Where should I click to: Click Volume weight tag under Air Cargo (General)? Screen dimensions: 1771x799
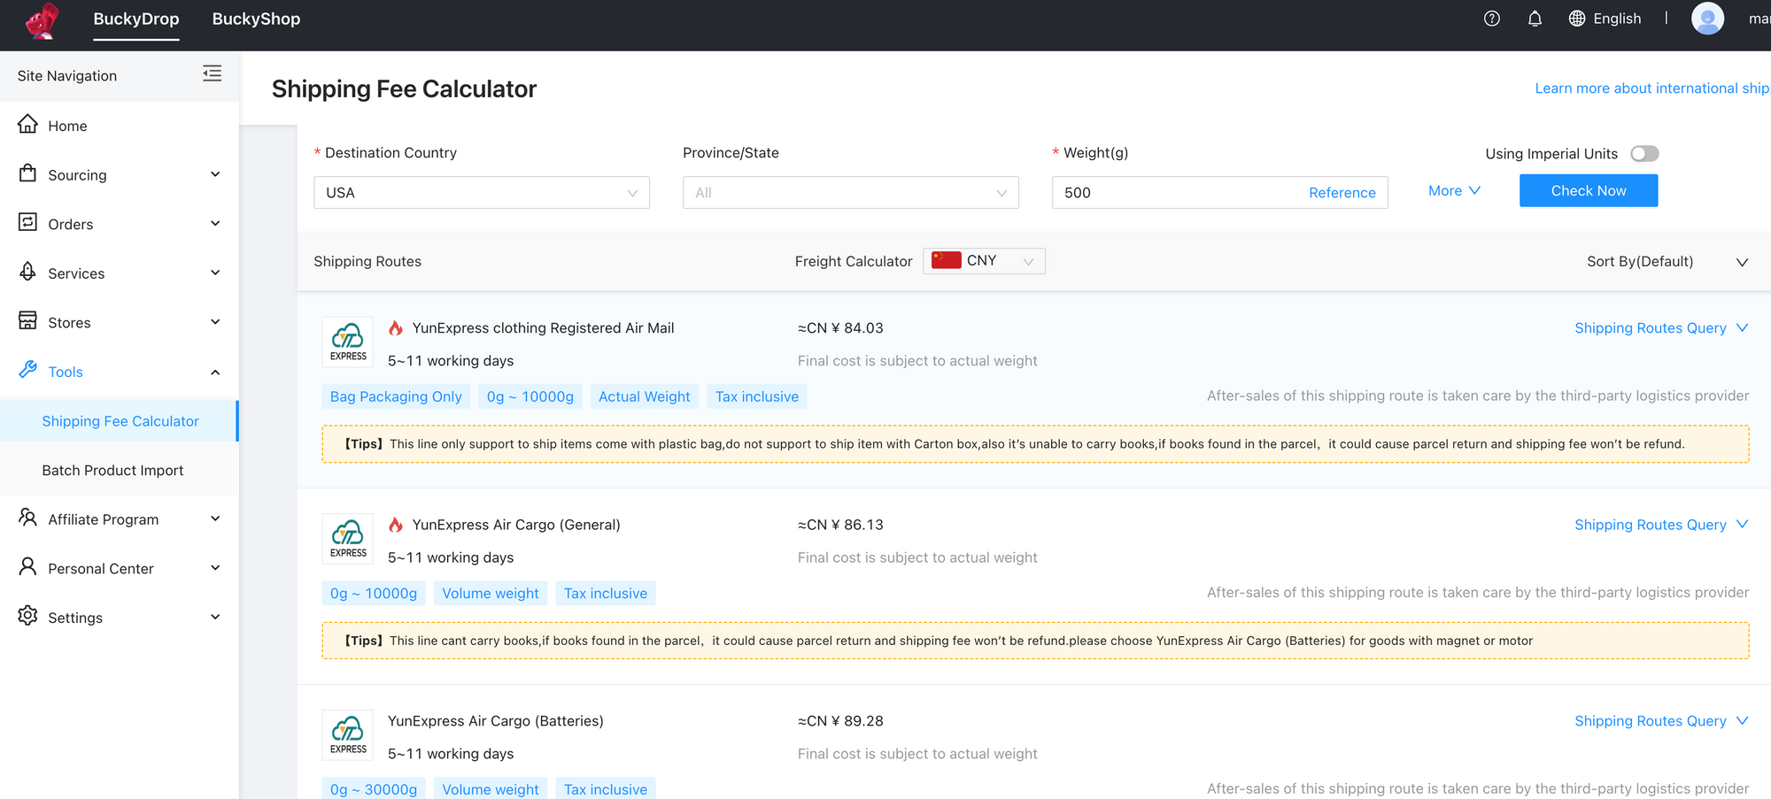pos(491,593)
